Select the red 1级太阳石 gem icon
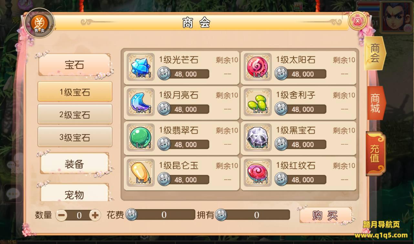414x244 pixels. tap(258, 67)
